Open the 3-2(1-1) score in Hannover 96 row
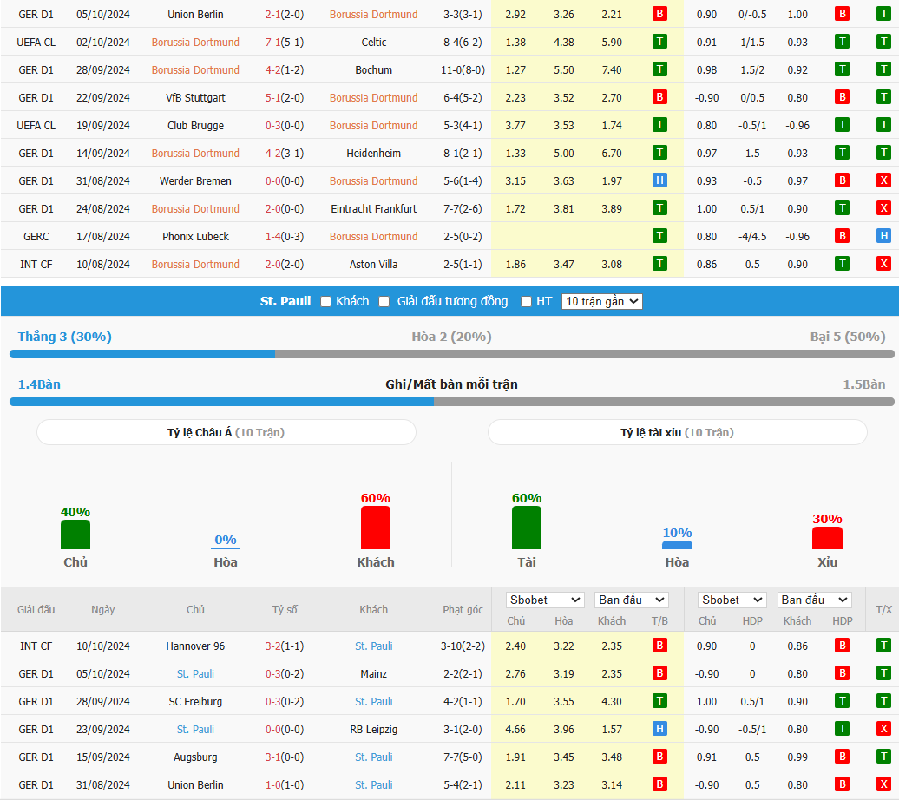Image resolution: width=899 pixels, height=800 pixels. pos(285,646)
